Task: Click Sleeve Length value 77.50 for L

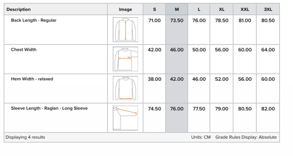Action: click(199, 109)
